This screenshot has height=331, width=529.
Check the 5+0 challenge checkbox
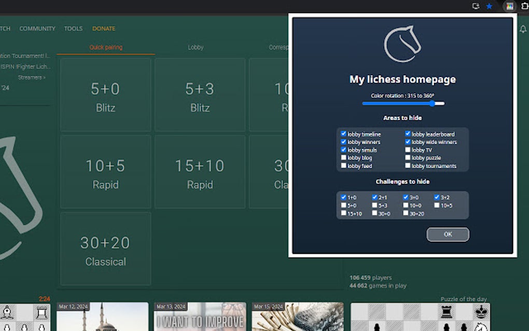(343, 205)
